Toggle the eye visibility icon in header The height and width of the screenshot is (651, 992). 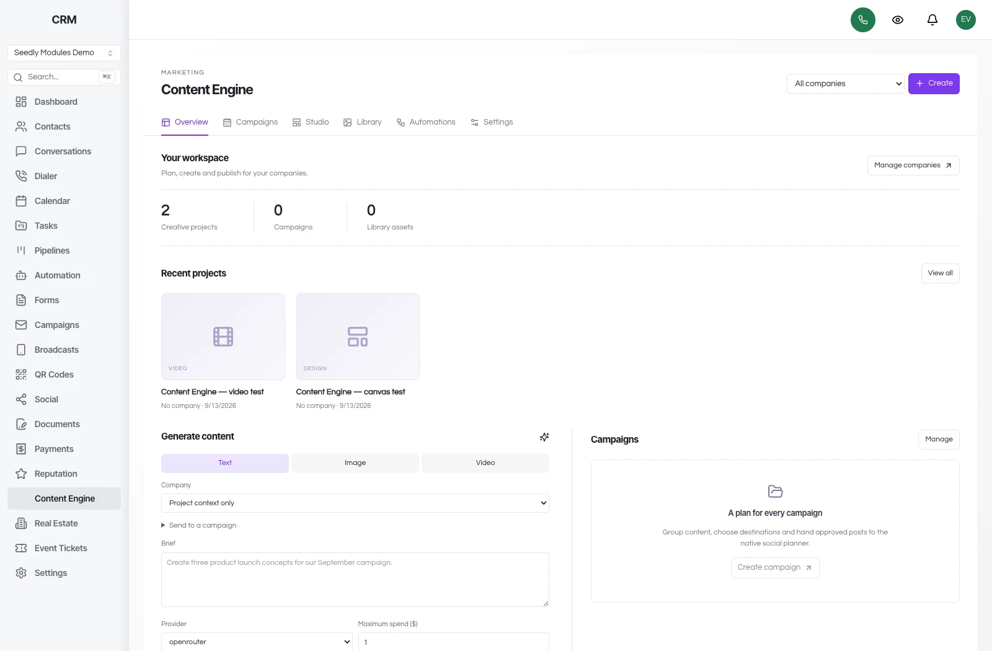click(897, 20)
